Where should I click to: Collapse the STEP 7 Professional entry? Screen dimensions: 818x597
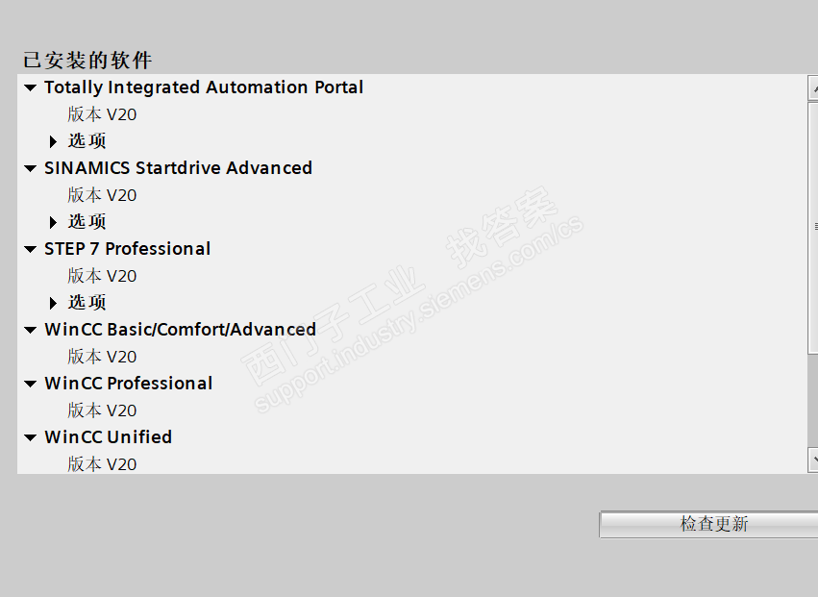(30, 249)
